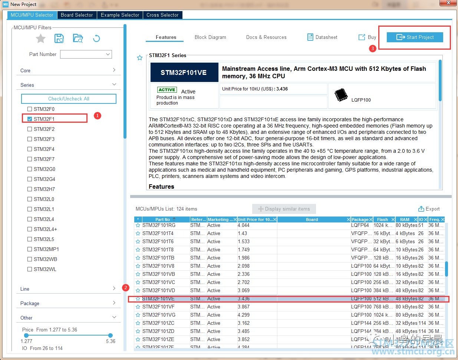Star the STM32F101T4 row

coord(138,234)
